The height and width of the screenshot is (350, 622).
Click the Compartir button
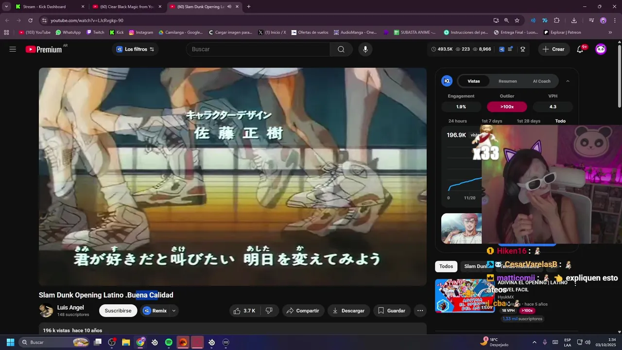[x=303, y=311]
